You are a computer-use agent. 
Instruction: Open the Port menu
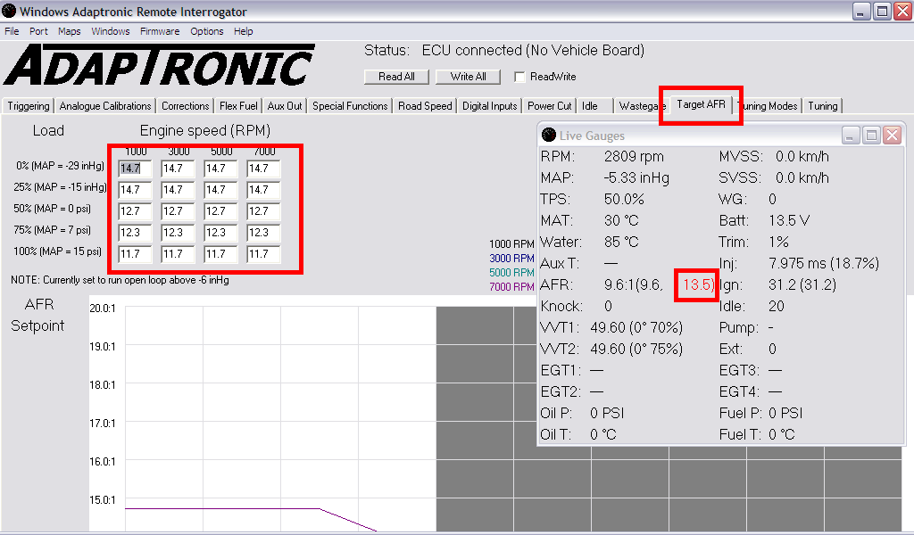point(38,31)
